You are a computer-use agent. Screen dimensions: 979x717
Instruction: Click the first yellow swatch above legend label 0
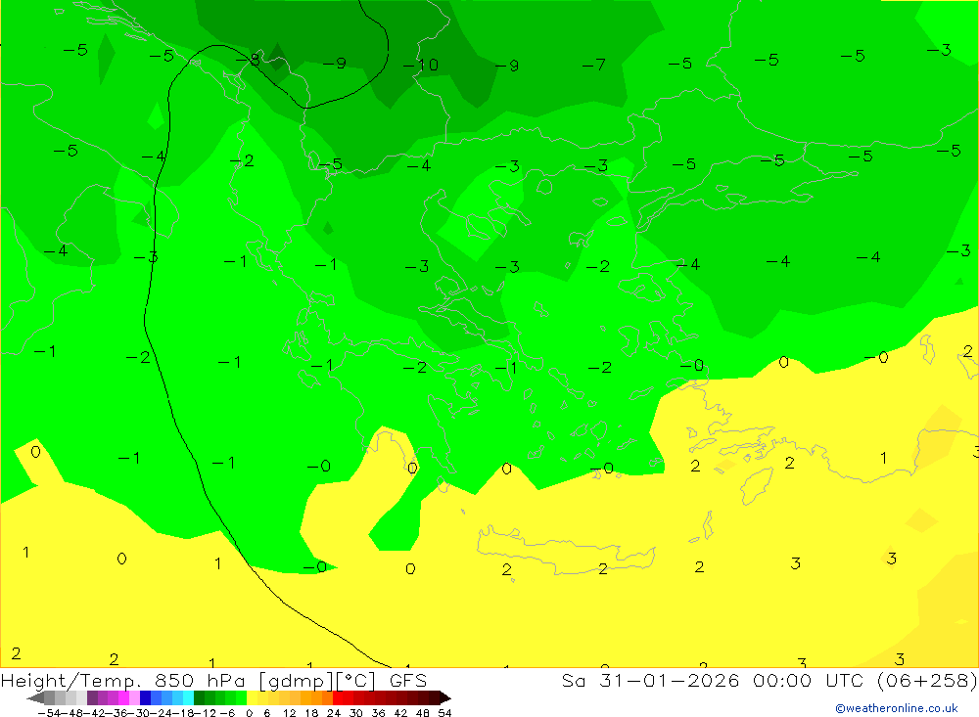tap(253, 697)
